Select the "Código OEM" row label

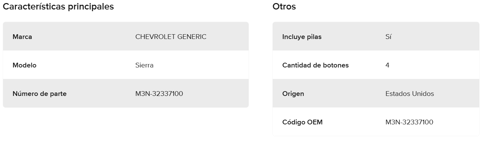[x=302, y=122]
